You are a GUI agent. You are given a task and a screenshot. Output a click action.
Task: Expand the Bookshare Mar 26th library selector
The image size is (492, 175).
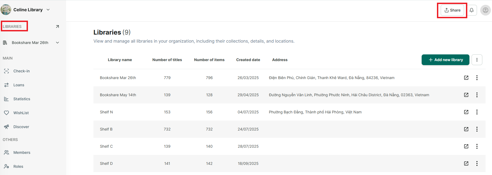57,43
